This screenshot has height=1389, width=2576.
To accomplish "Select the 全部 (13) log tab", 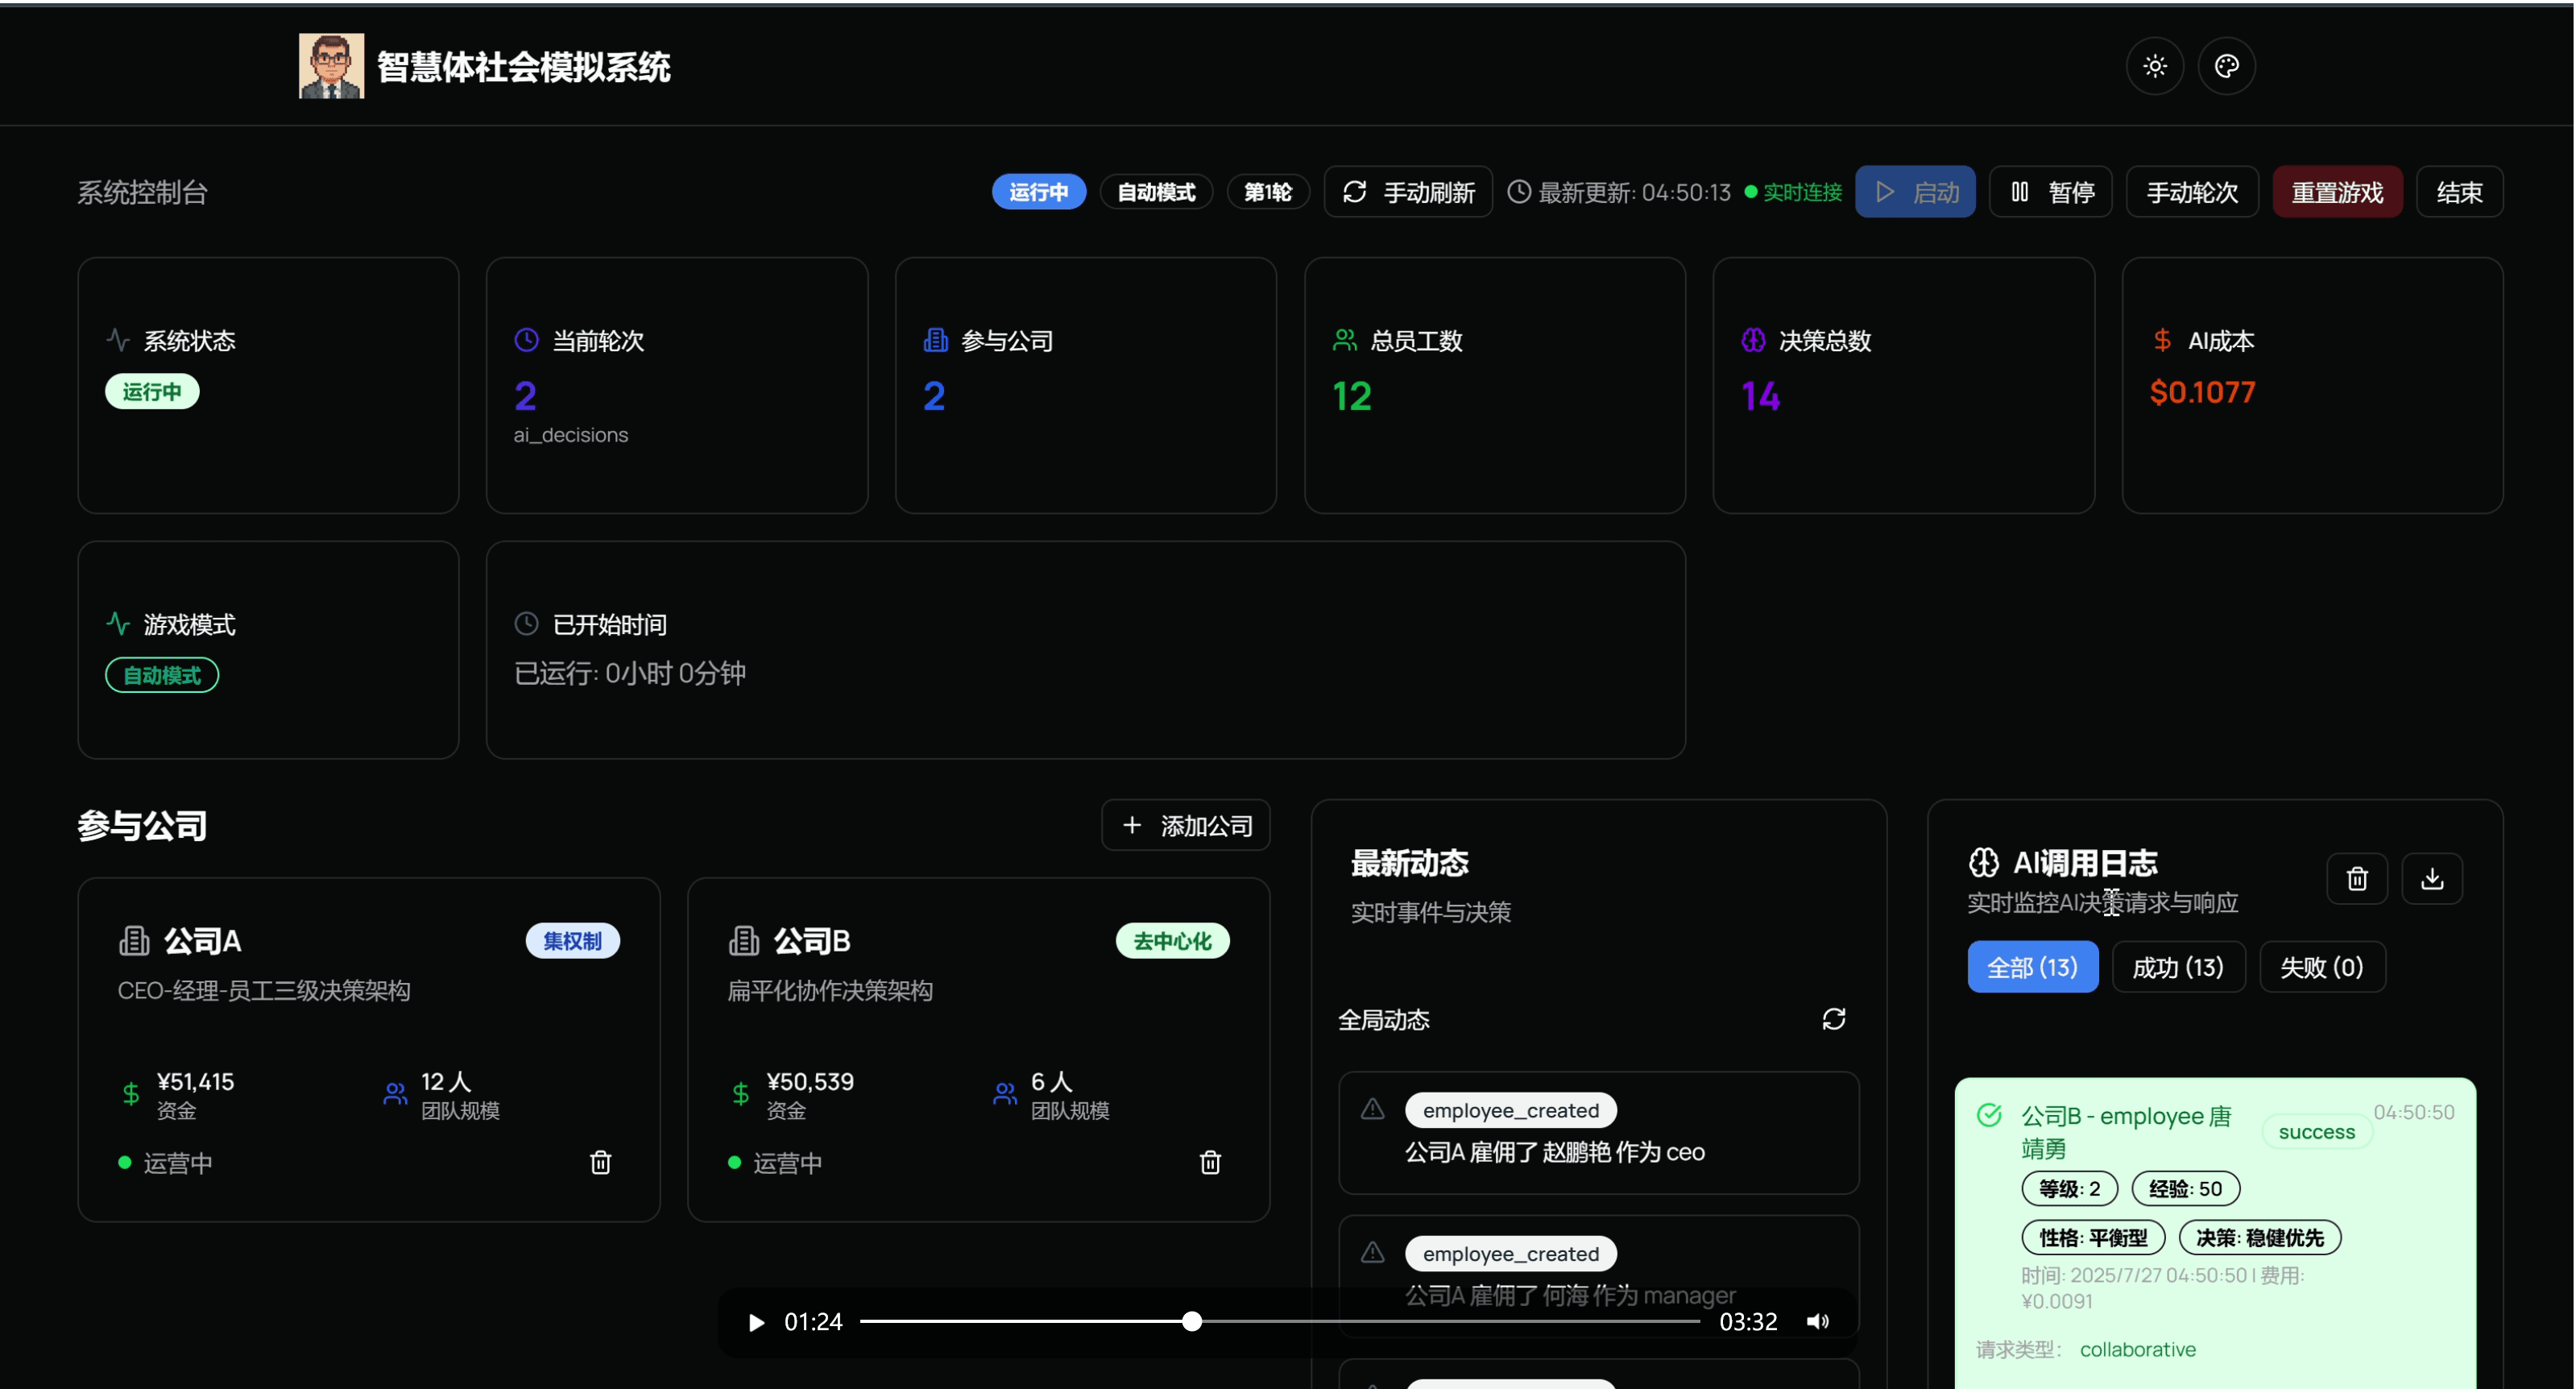I will (2032, 967).
